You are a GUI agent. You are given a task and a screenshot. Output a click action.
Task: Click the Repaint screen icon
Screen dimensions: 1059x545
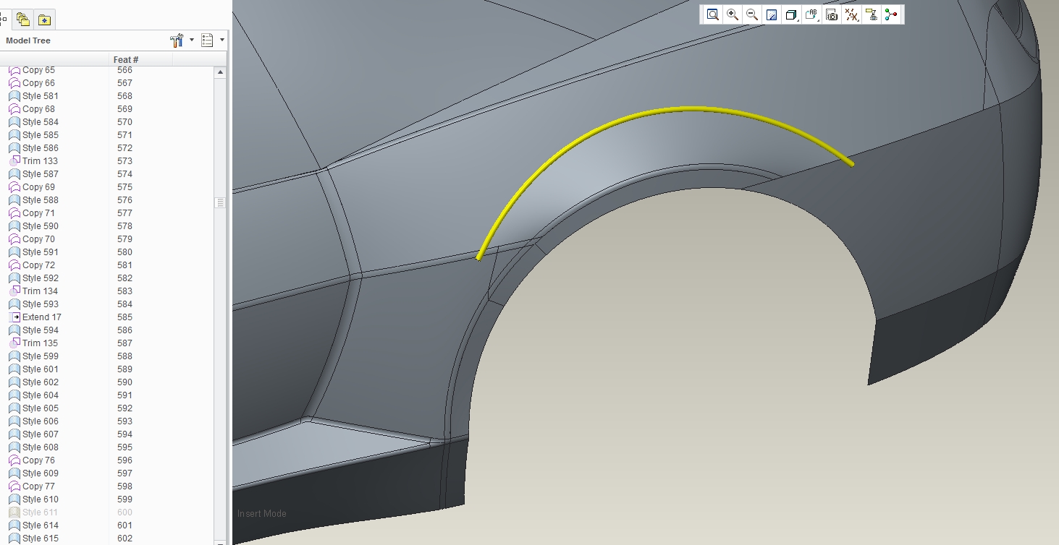coord(772,14)
